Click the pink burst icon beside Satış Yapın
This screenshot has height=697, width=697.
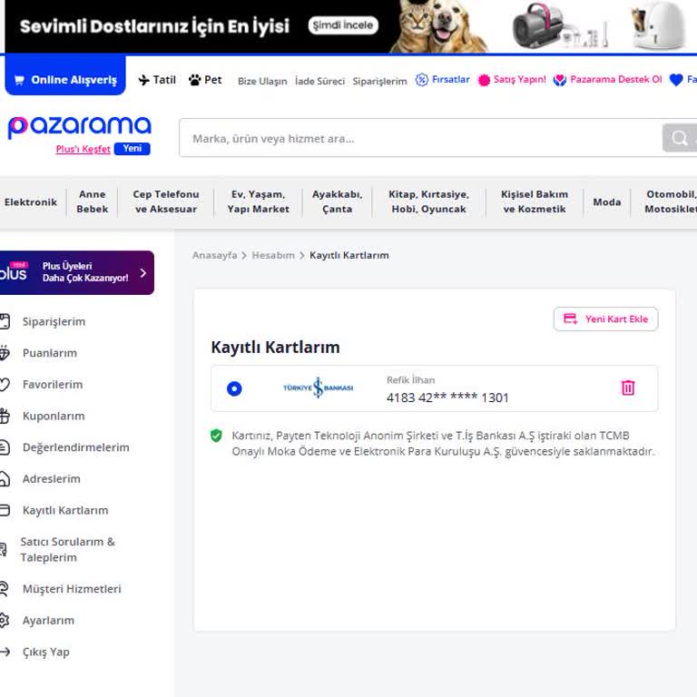484,80
